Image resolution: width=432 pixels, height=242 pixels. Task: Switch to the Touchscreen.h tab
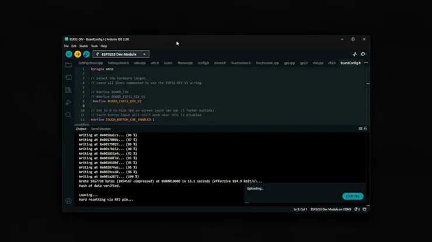241,63
